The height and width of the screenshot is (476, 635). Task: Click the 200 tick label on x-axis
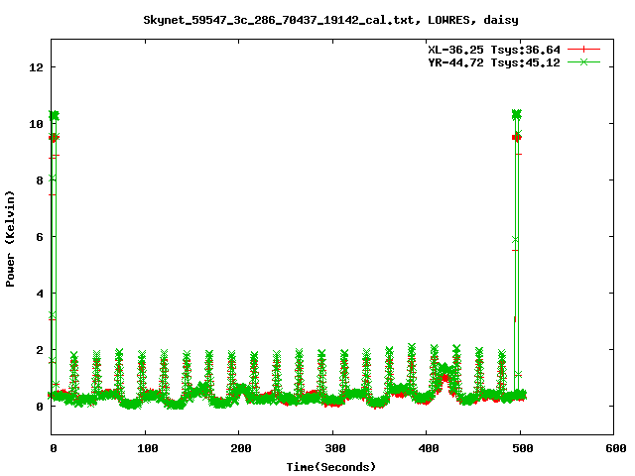pyautogui.click(x=239, y=448)
